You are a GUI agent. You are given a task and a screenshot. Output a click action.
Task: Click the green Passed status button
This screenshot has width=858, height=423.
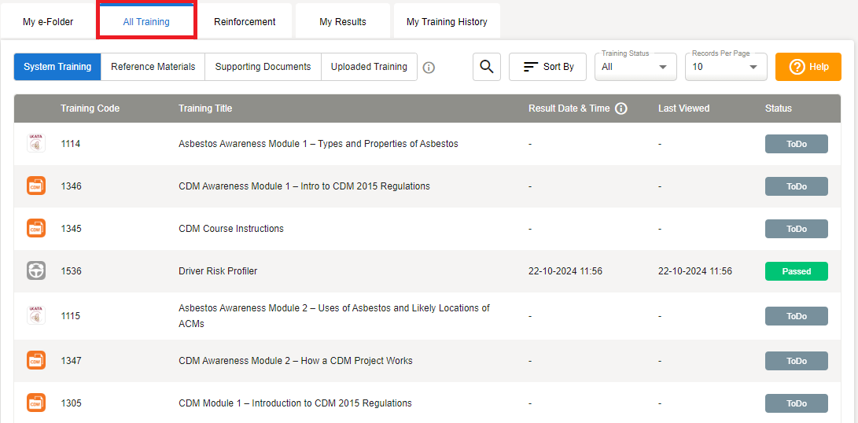[x=796, y=271]
